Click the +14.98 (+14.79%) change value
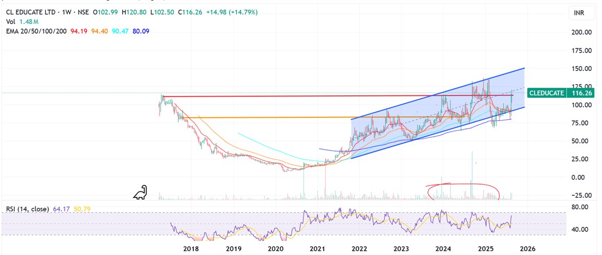The height and width of the screenshot is (255, 602). [x=233, y=12]
